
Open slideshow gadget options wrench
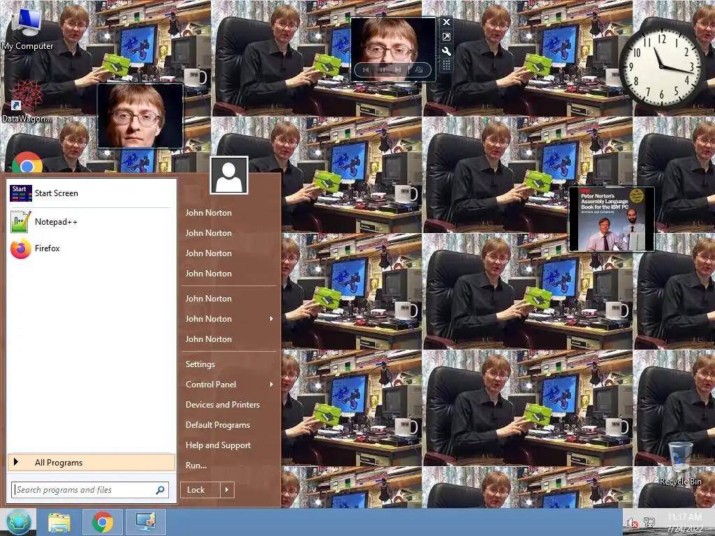tap(446, 52)
